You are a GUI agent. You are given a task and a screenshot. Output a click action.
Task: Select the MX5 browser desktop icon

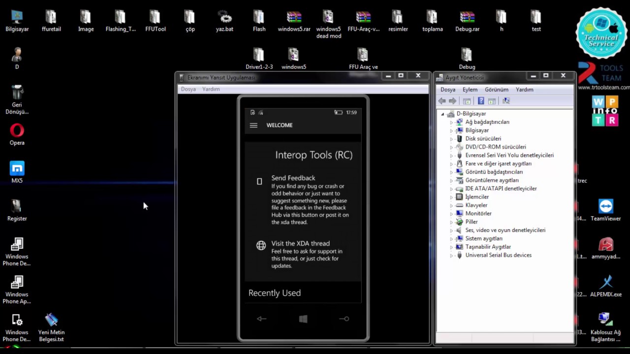coord(17,173)
